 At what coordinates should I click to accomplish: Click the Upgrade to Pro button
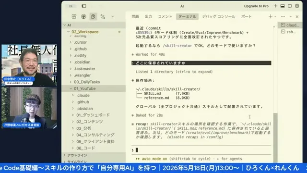pos(256,6)
